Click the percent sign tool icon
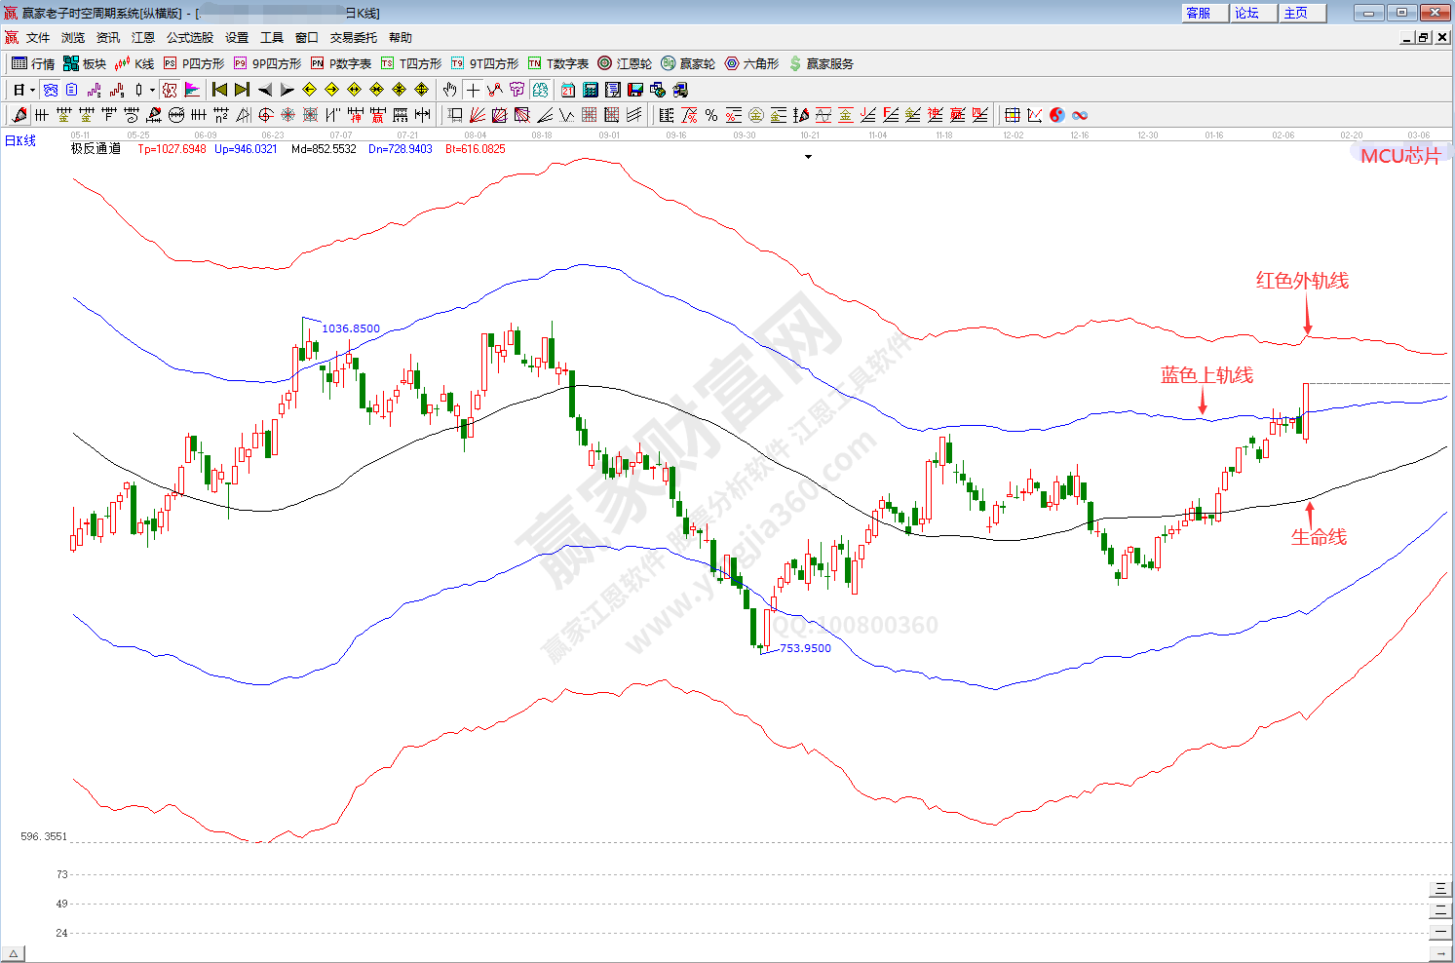1455x963 pixels. coord(711,115)
